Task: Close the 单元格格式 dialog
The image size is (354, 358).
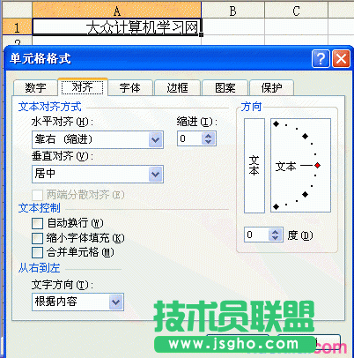Action: [x=341, y=58]
